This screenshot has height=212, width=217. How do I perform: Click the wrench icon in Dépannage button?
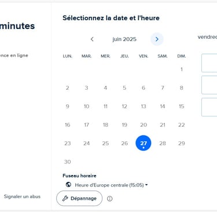pyautogui.click(x=65, y=198)
